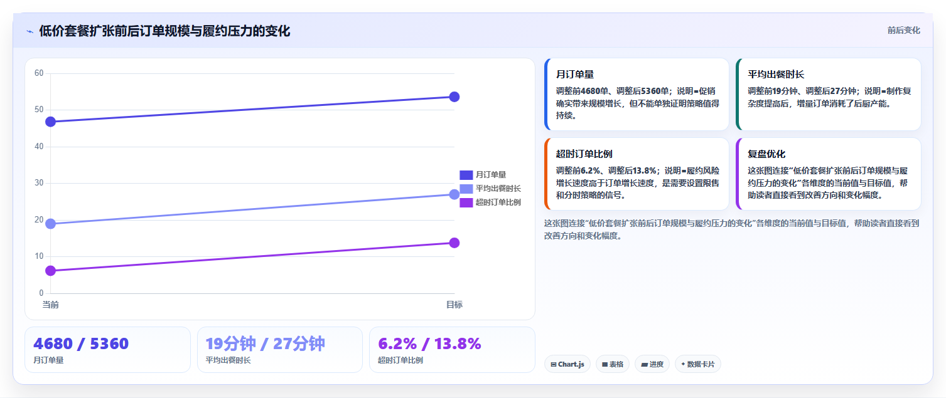Open the 超时订单比例 info card heading
Viewport: 946px width, 398px height.
pyautogui.click(x=584, y=154)
